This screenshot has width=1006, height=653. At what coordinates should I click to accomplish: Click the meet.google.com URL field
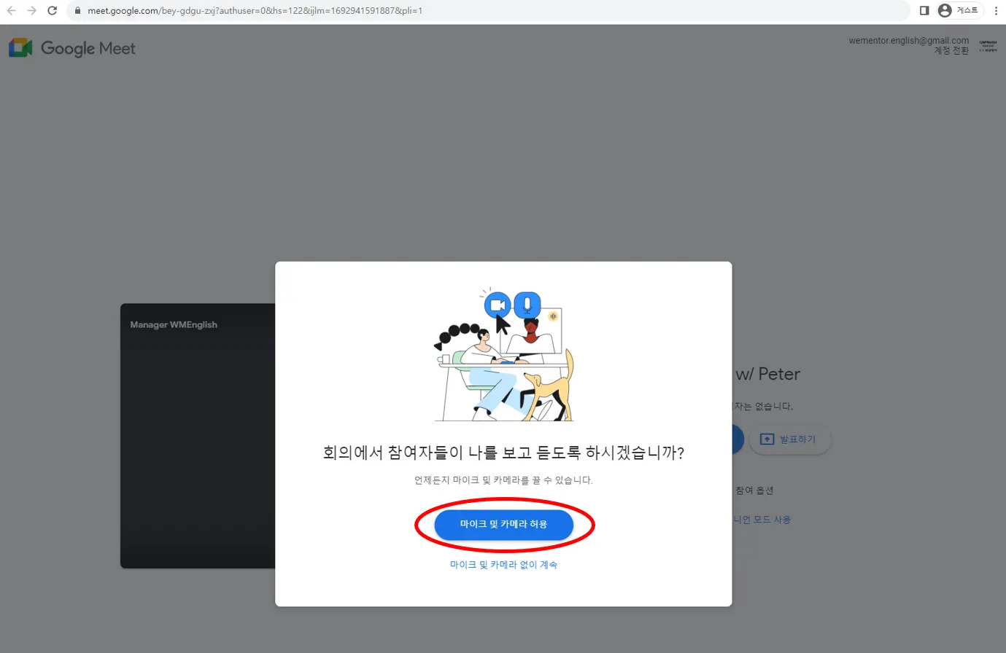(x=487, y=11)
